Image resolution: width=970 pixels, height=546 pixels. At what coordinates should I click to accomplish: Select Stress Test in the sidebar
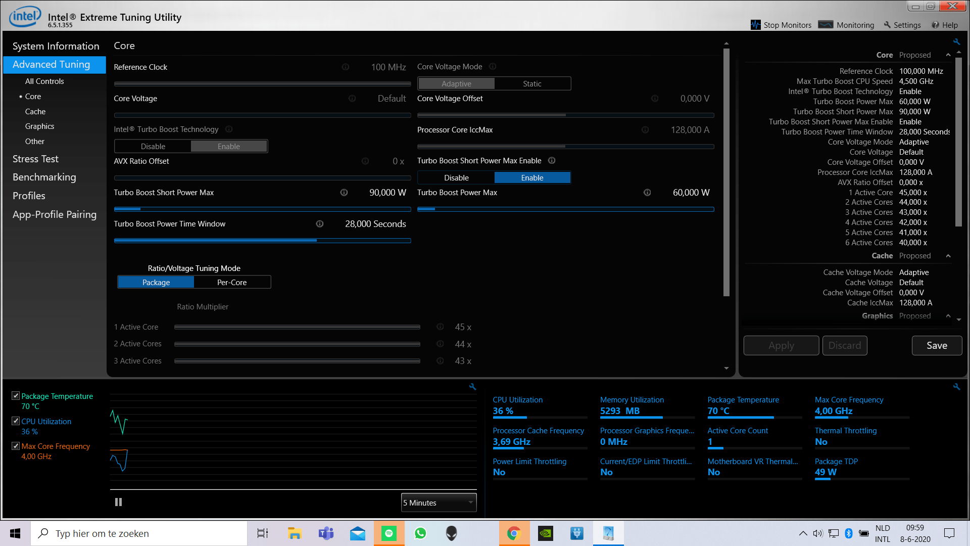click(35, 158)
